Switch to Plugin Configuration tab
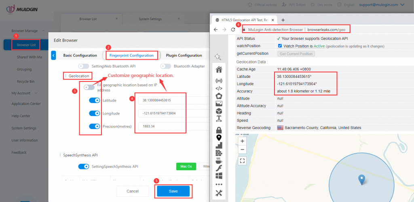Image resolution: width=414 pixels, height=202 pixels. [x=184, y=55]
